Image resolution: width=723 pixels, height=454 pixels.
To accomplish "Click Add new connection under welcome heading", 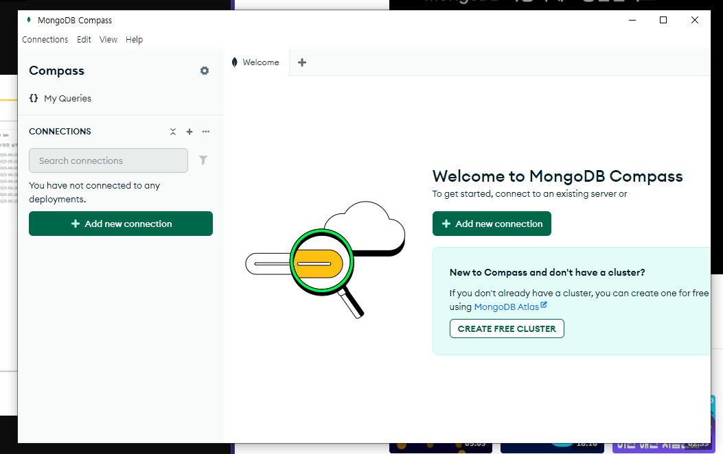I will 492,224.
